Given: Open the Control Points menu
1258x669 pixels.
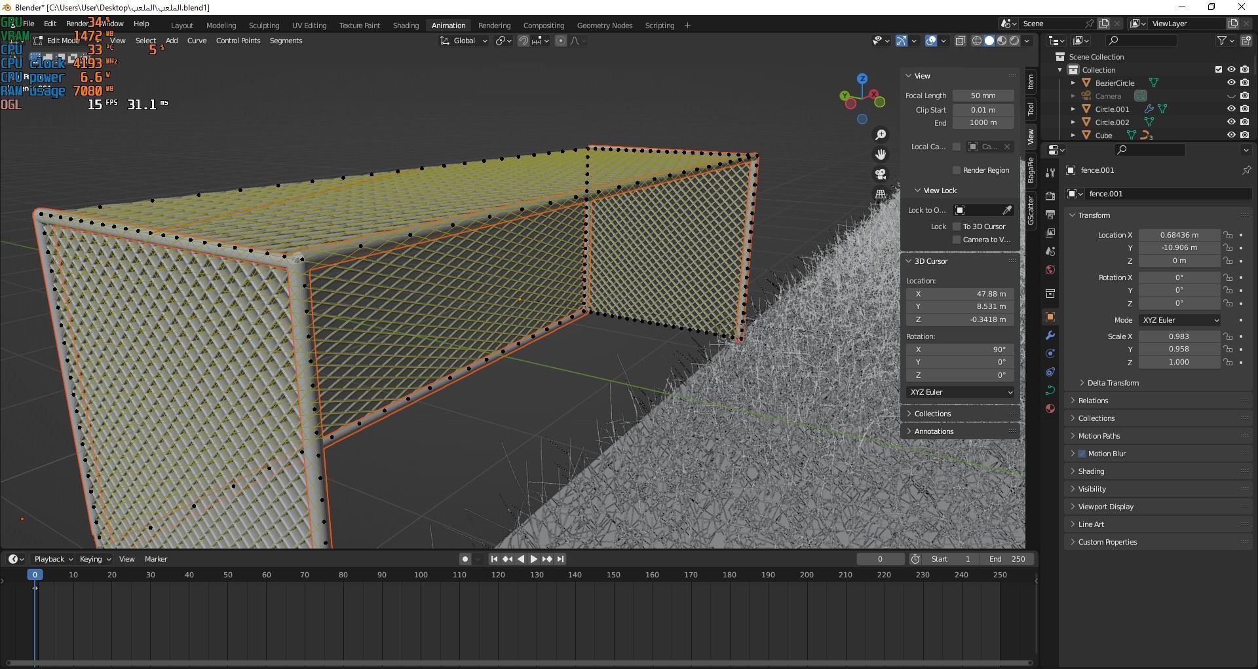Looking at the screenshot, I should [x=238, y=41].
